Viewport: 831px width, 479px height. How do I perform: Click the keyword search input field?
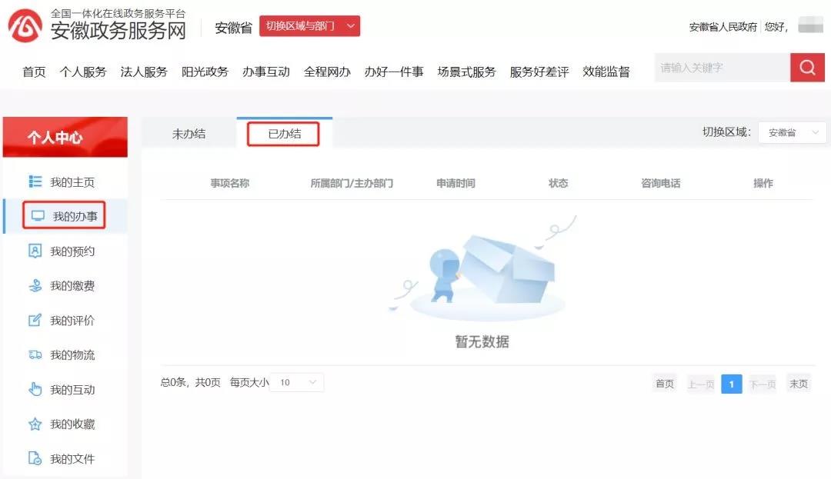721,68
